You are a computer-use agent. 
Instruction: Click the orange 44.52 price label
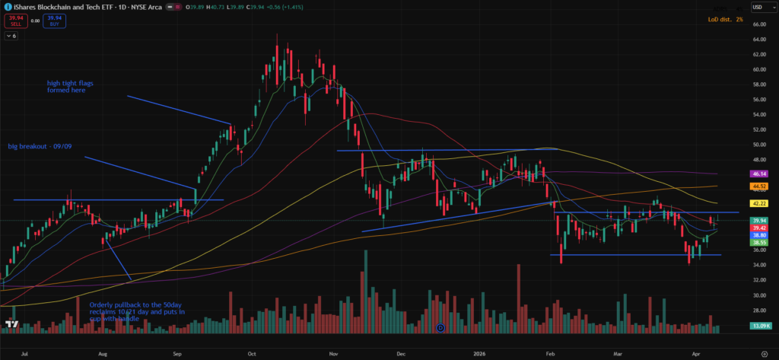(x=757, y=186)
